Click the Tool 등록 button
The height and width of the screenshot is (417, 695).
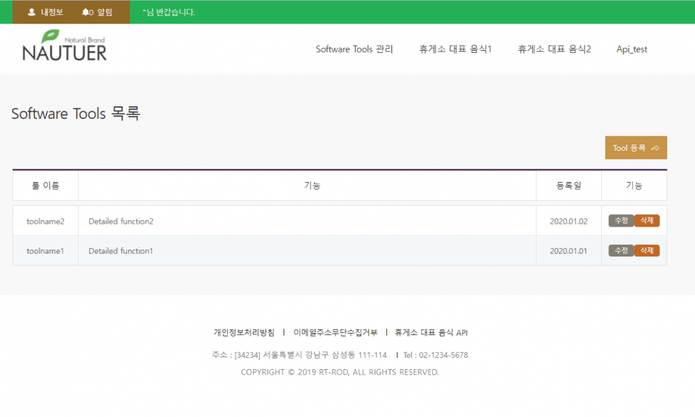coord(635,148)
